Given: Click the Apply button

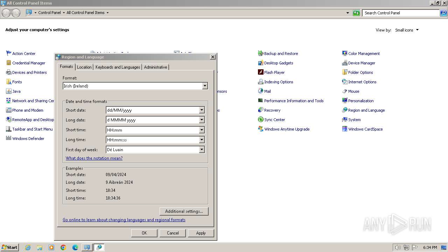Looking at the screenshot, I should [x=201, y=233].
